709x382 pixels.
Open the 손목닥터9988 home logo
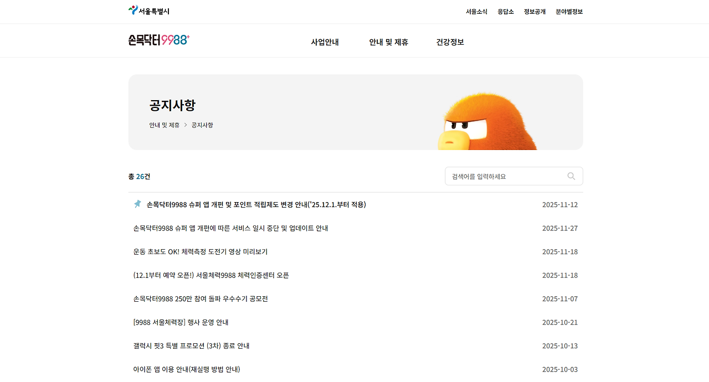[159, 40]
